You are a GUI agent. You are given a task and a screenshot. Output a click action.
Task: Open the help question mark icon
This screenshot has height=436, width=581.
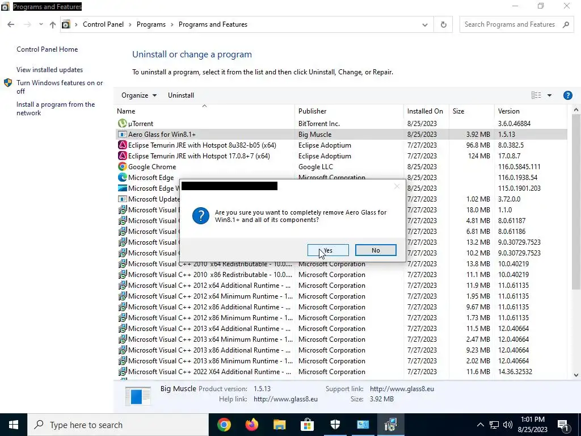[567, 95]
